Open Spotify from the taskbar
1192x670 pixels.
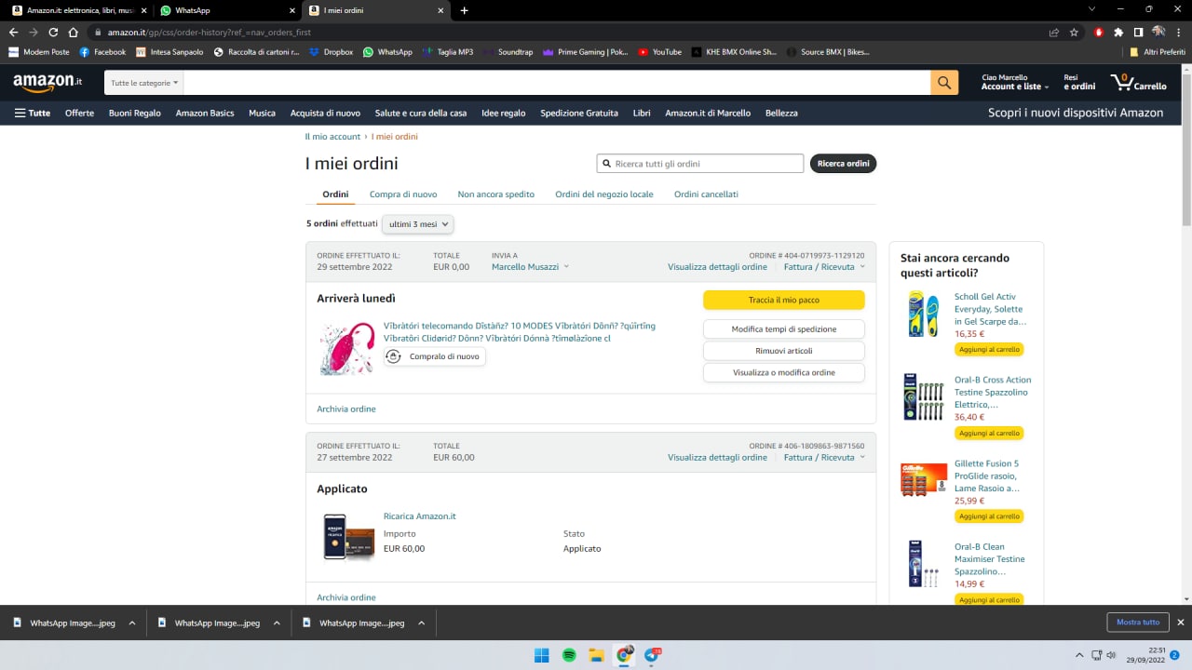569,655
